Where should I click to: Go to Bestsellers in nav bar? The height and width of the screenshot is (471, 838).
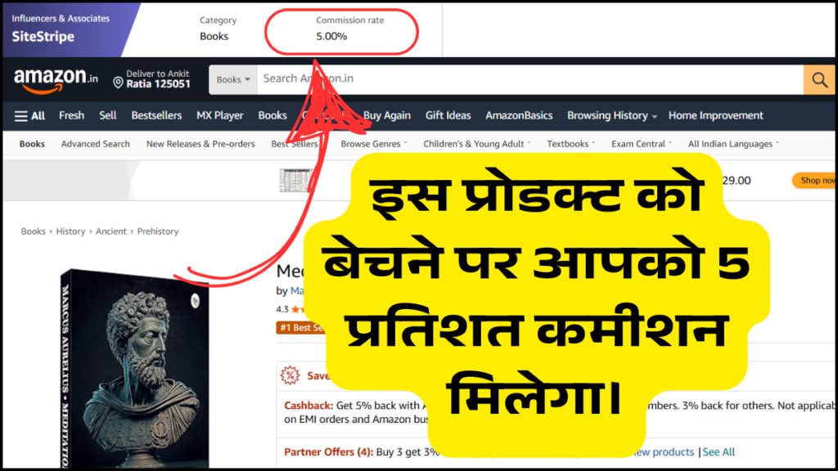pos(156,115)
